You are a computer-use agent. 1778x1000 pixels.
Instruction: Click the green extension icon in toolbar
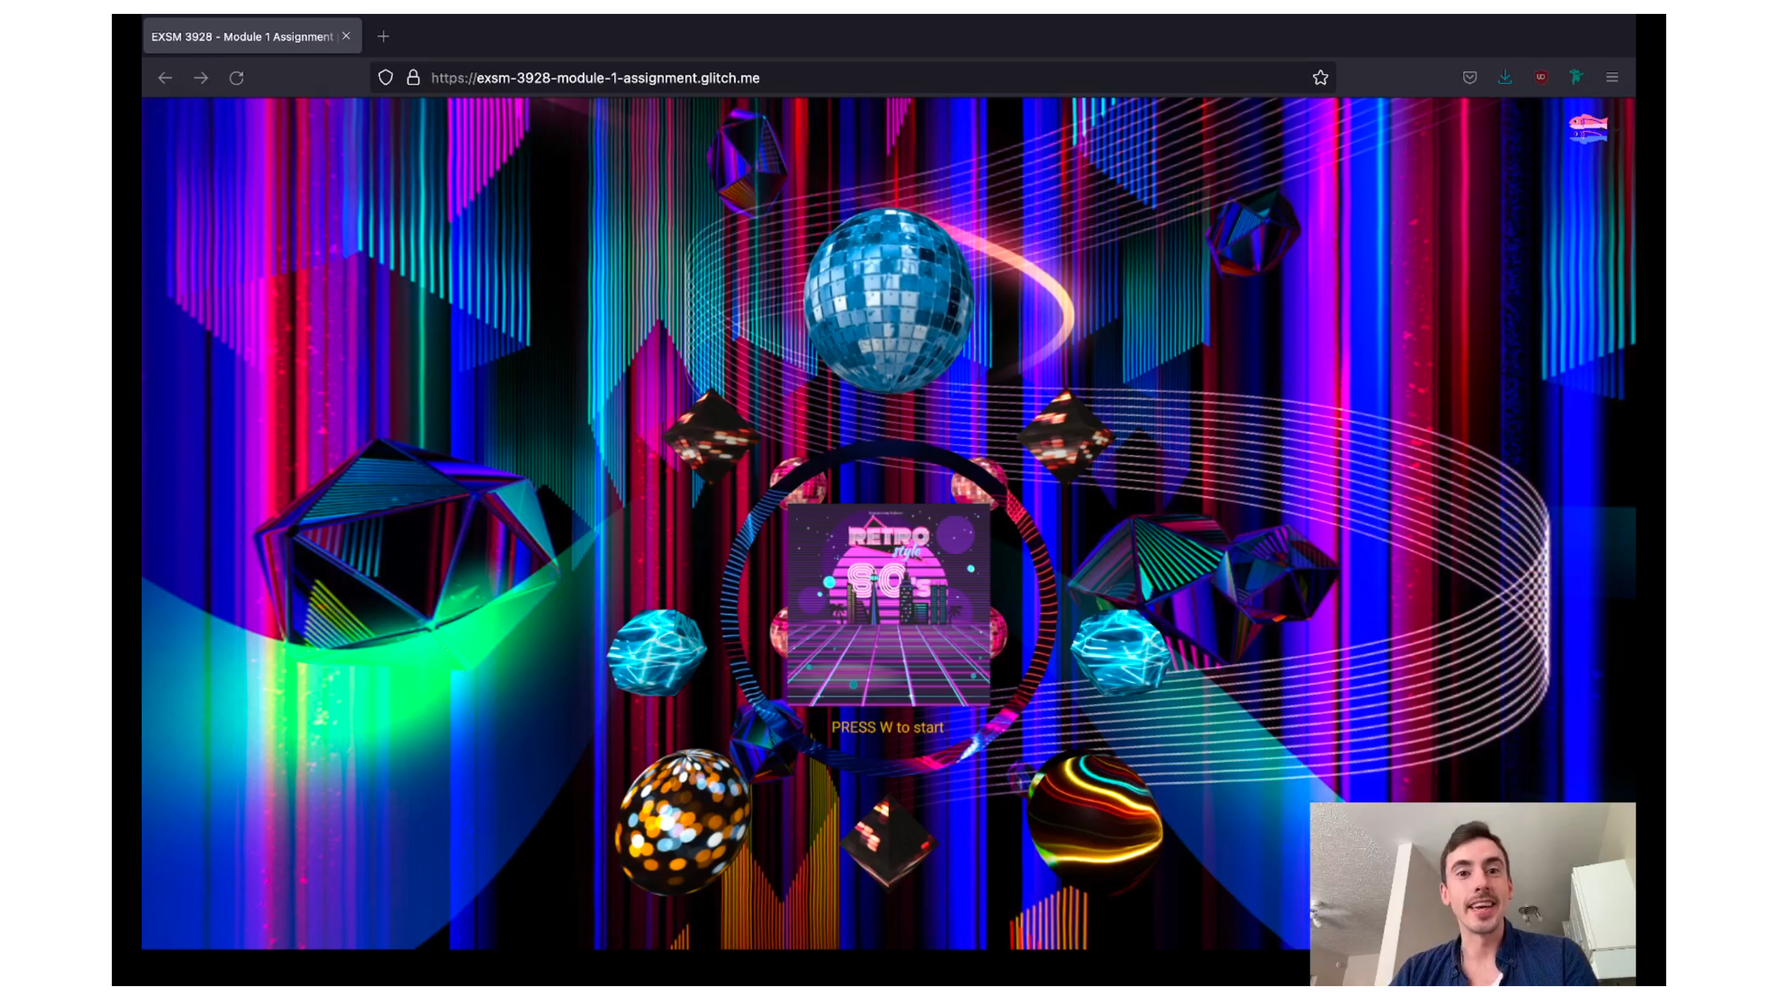tap(1577, 77)
